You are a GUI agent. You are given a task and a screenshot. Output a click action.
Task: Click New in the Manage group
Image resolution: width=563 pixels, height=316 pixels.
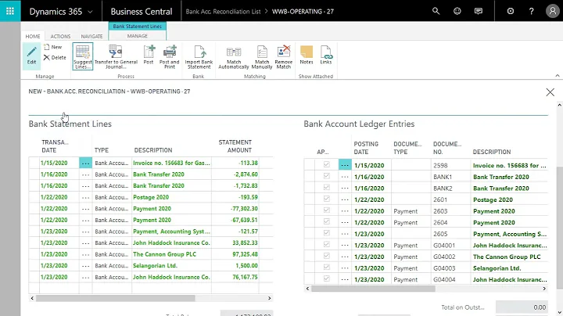click(53, 47)
